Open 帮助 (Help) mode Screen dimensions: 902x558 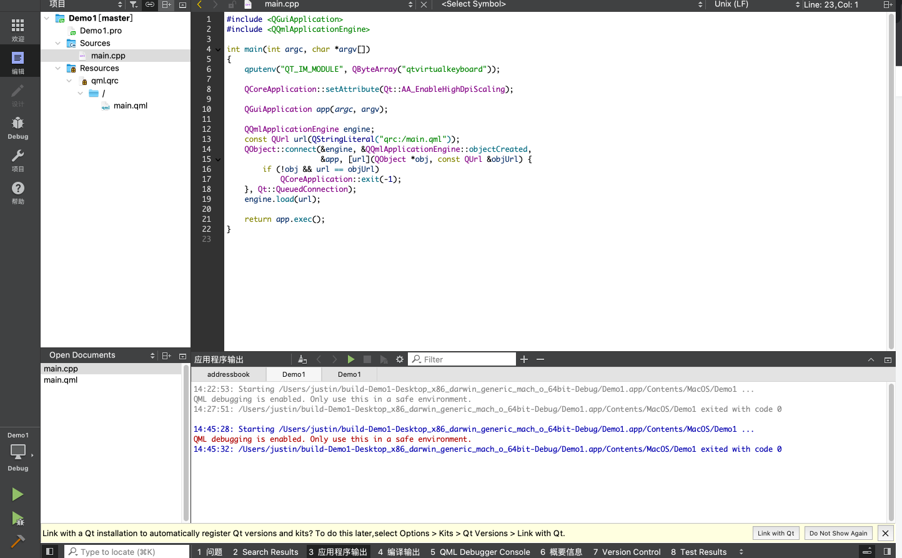click(18, 192)
